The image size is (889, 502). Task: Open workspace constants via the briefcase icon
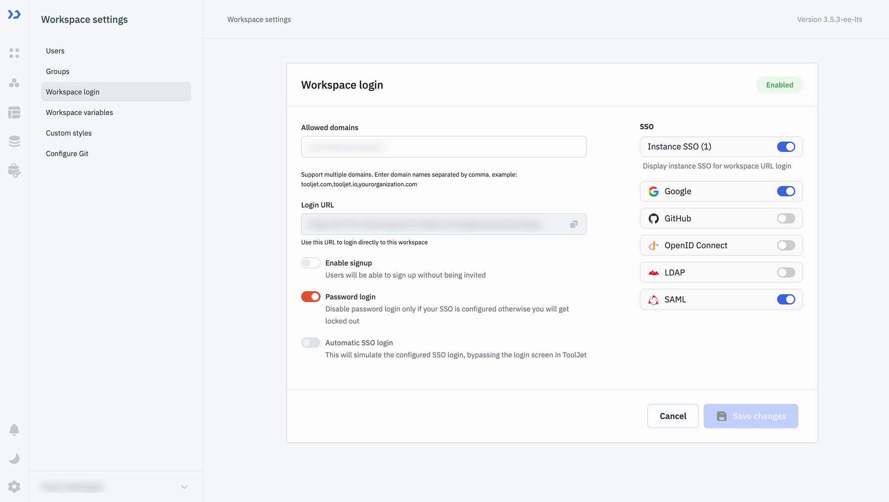(14, 170)
